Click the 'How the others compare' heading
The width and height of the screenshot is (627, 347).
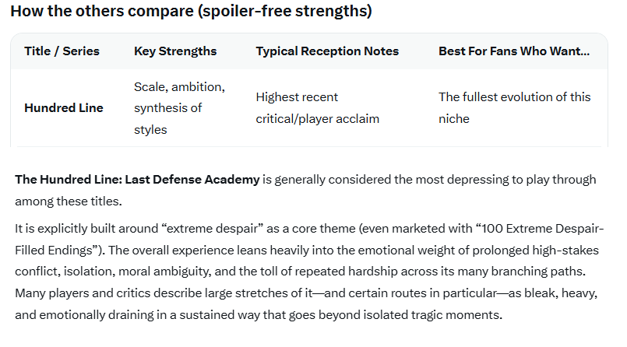click(x=191, y=11)
